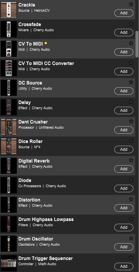This screenshot has width=139, height=272.
Task: Click the module list scrollbar
Action: point(137,44)
